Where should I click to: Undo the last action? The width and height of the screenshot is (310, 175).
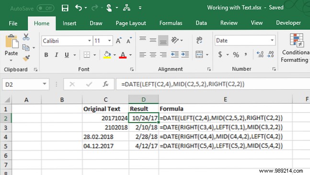click(x=79, y=8)
